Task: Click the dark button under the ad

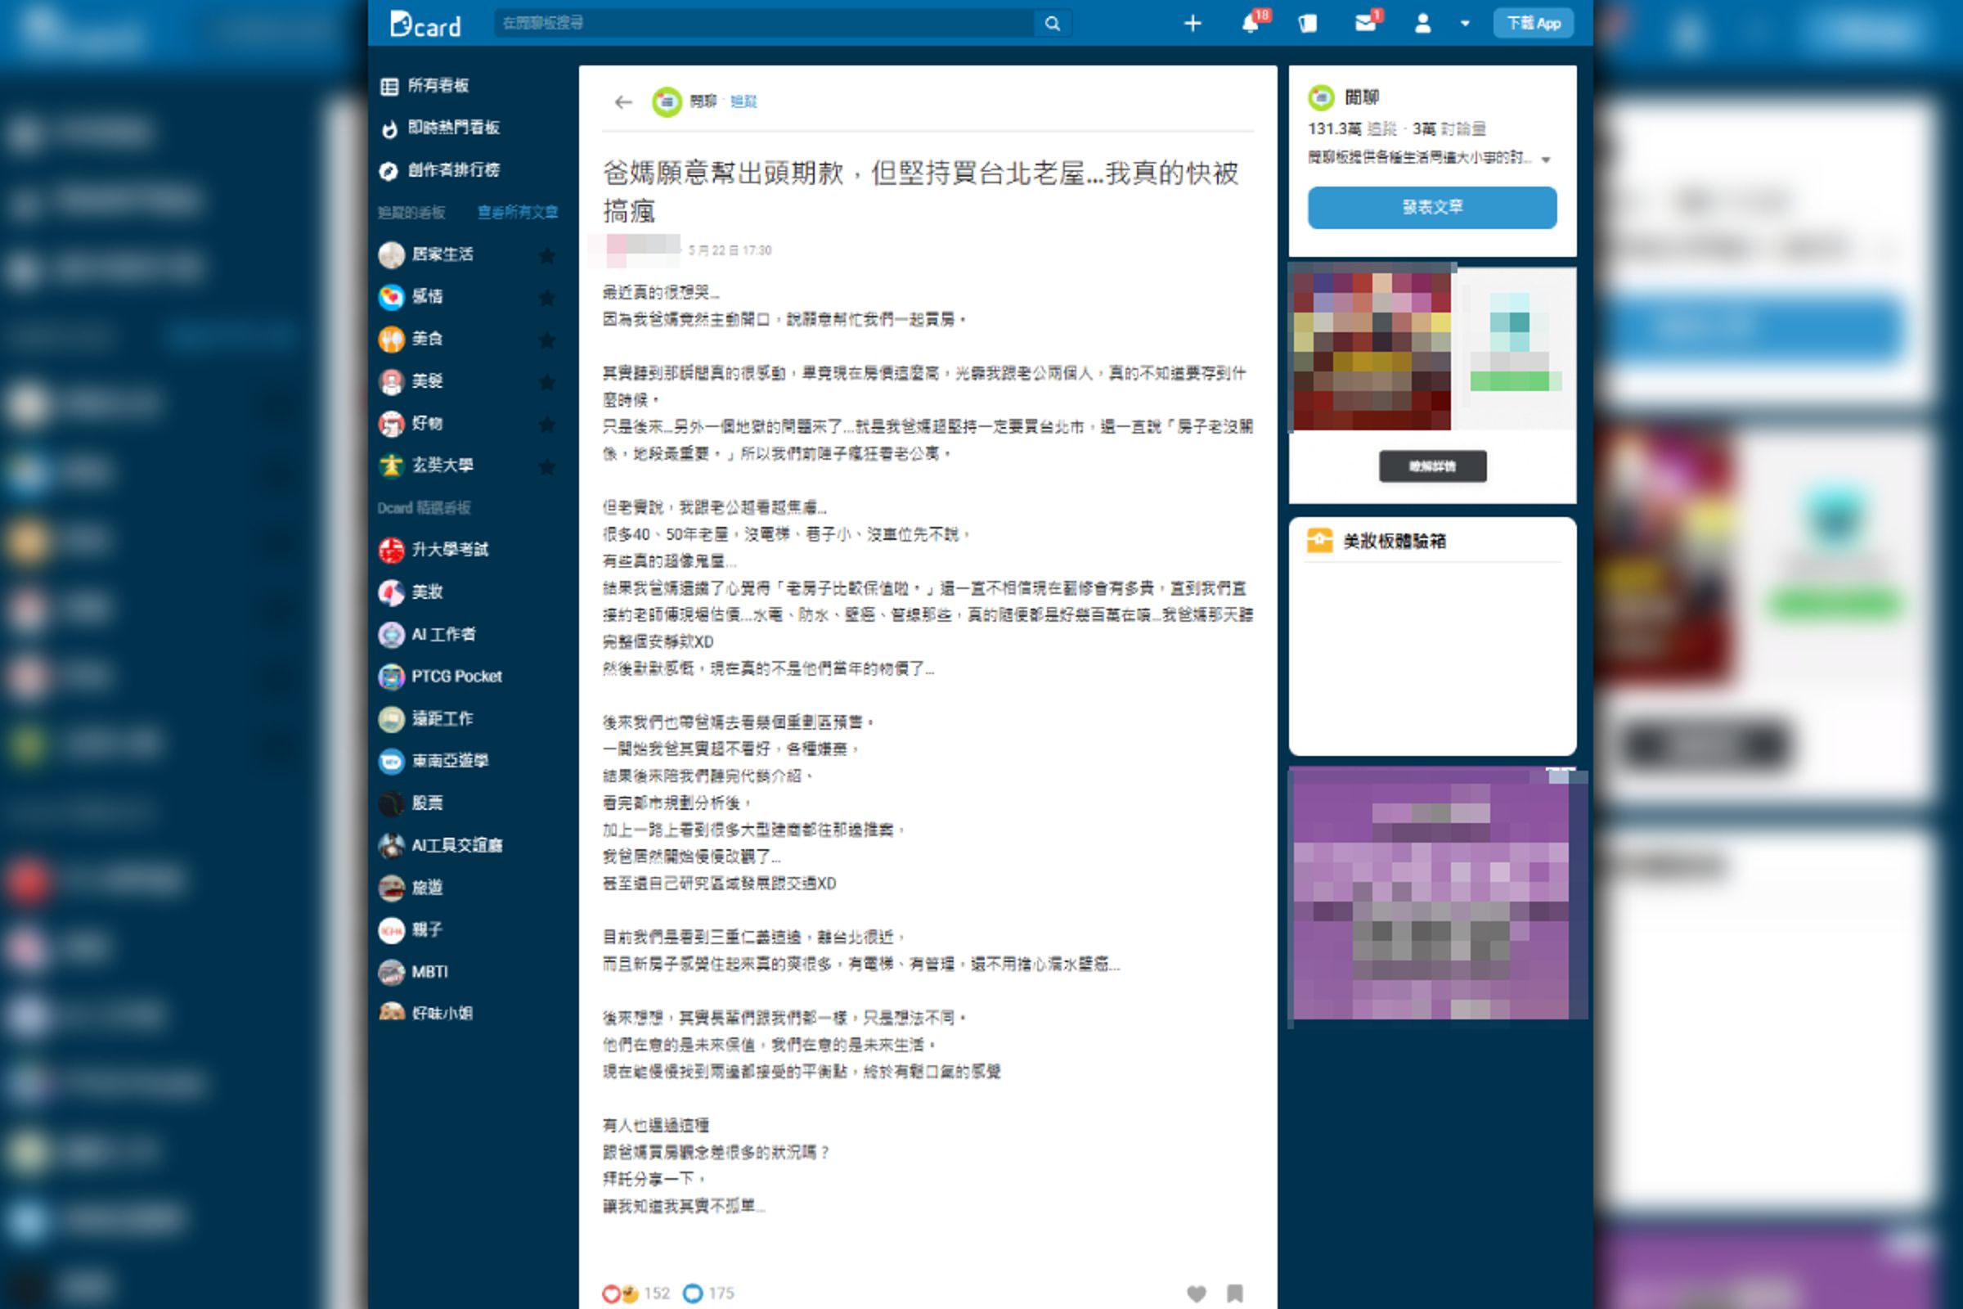Action: (1432, 466)
